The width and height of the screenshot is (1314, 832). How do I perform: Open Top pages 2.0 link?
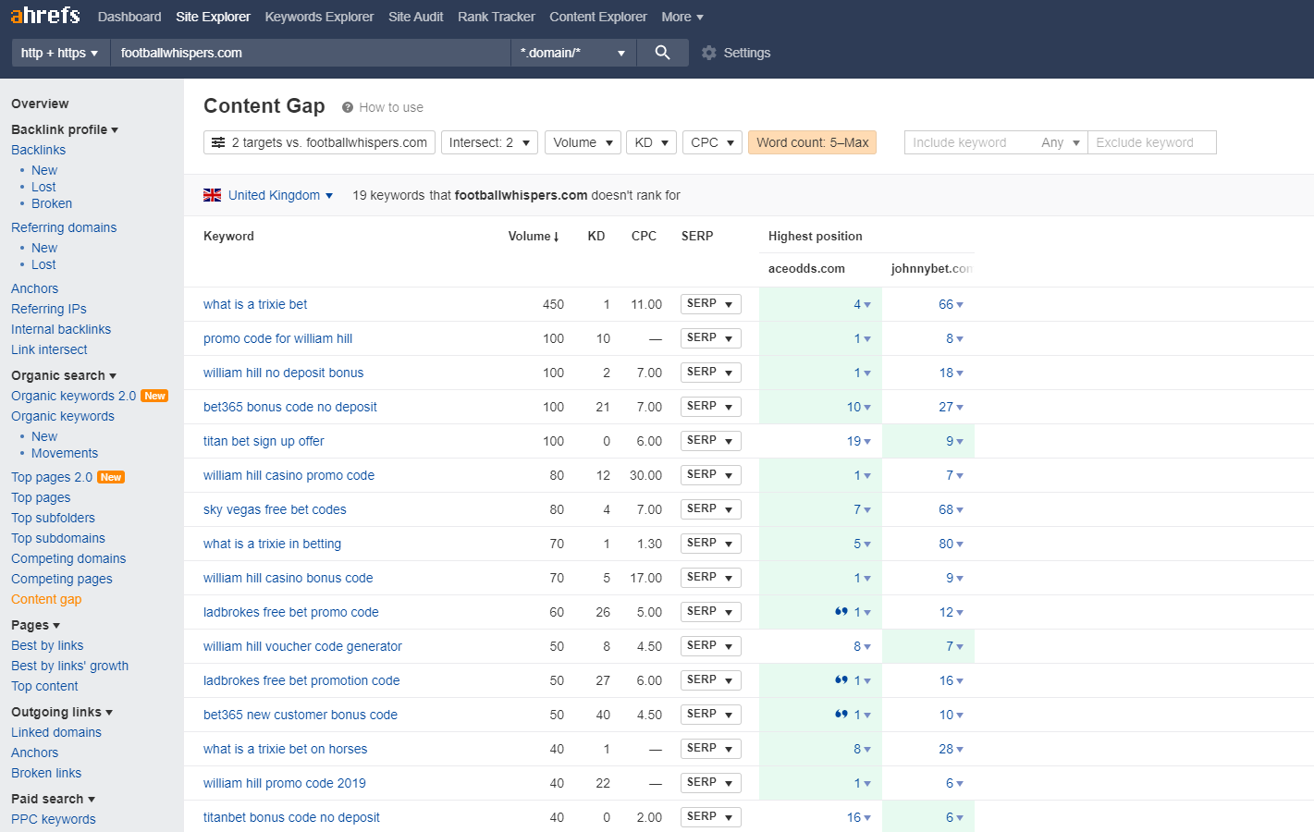point(52,477)
